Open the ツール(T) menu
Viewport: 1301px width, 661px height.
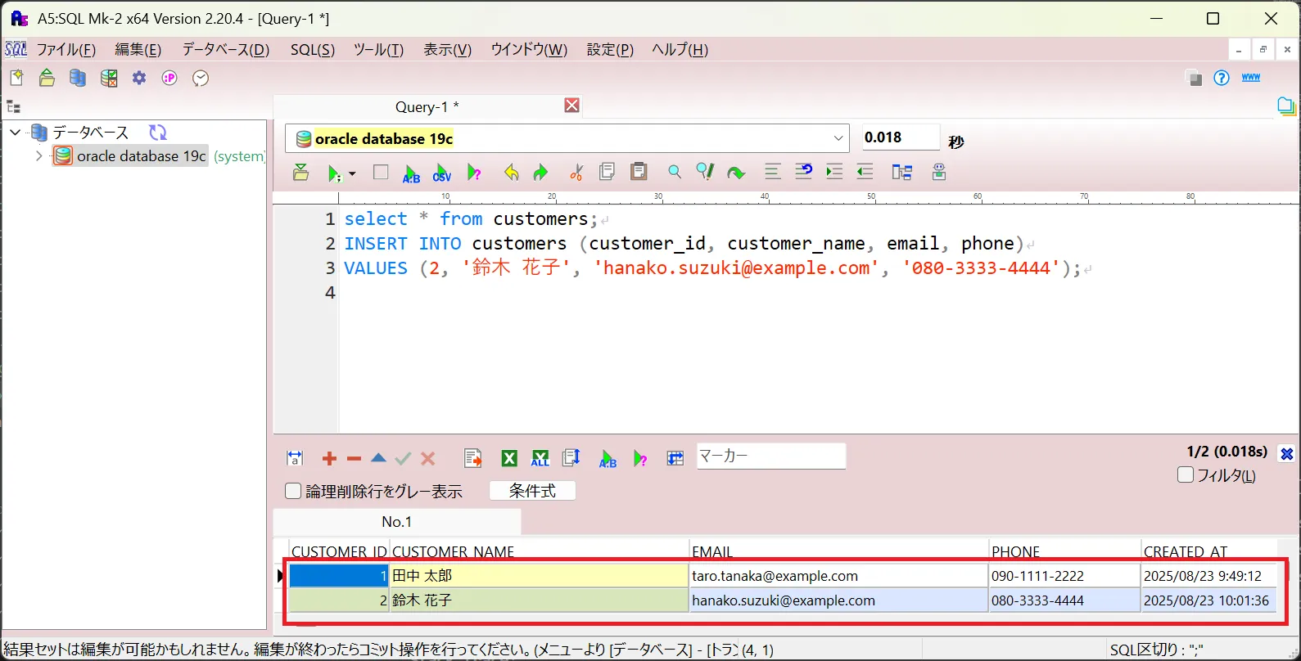point(378,50)
